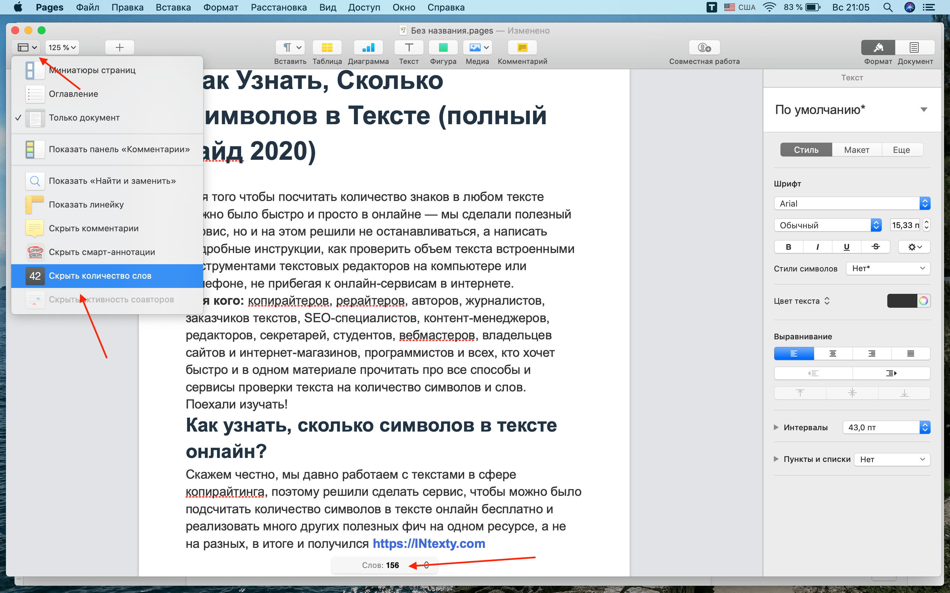The height and width of the screenshot is (593, 950).
Task: Toggle the Формат inspector panel
Action: [878, 47]
